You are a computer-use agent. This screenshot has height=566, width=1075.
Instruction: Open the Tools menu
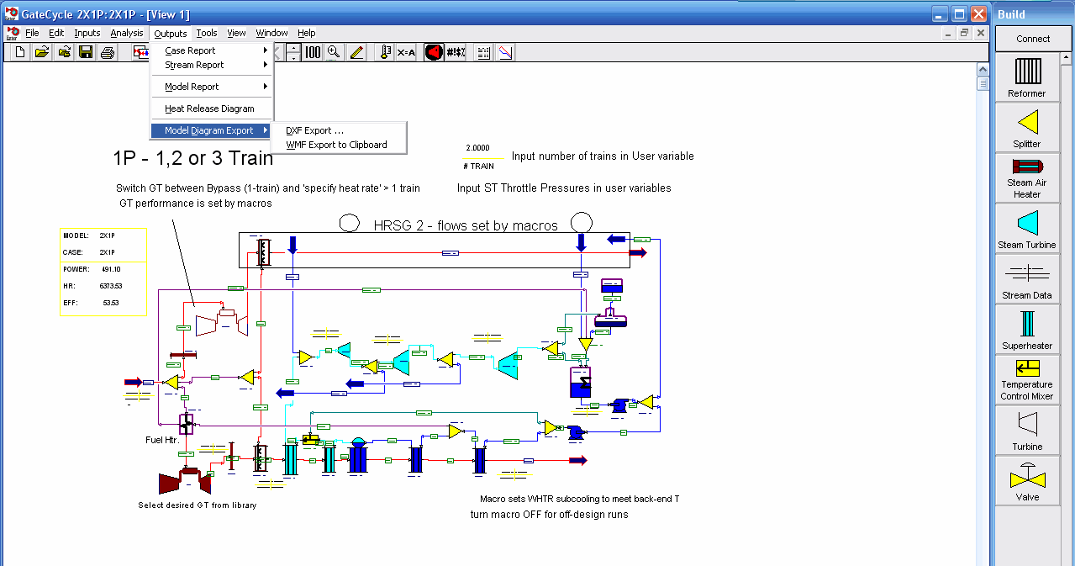point(207,34)
